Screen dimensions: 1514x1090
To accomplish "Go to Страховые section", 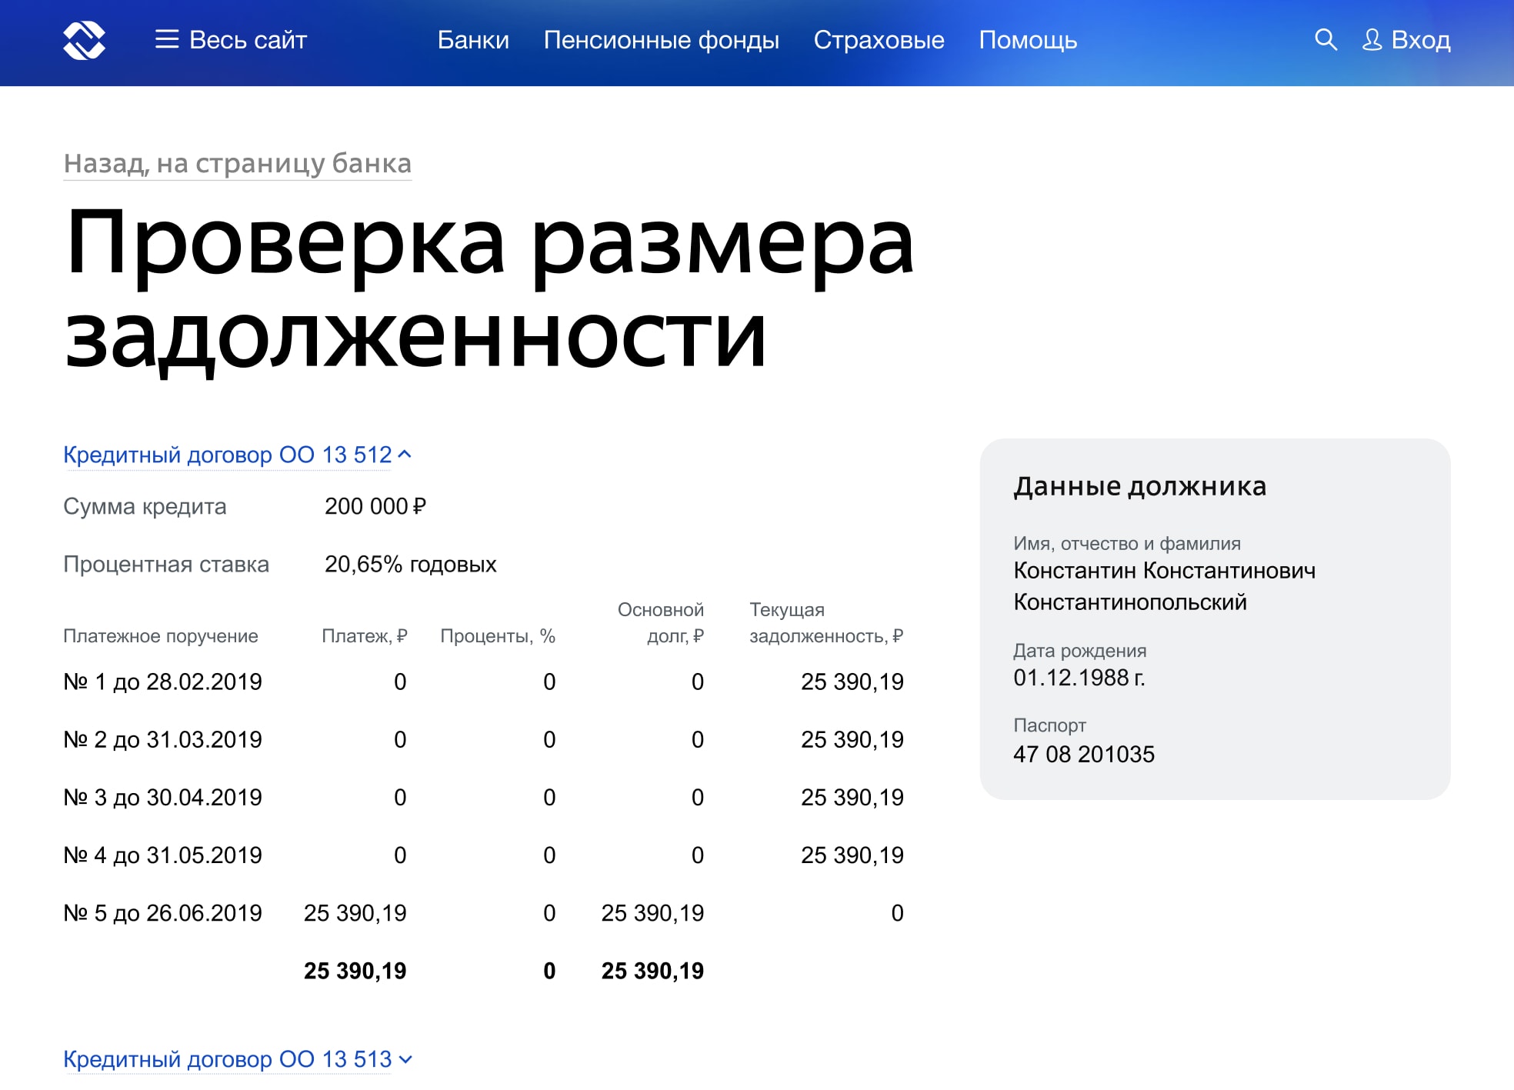I will click(879, 40).
